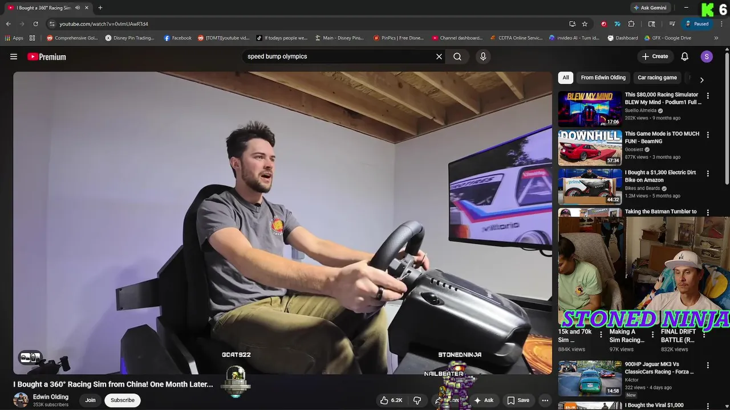Open Ask for this video
Screen dimensions: 730x410
pyautogui.click(x=484, y=400)
